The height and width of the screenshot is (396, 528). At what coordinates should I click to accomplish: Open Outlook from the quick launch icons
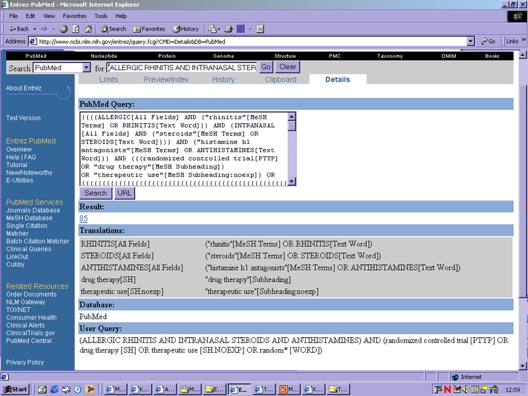pos(66,389)
